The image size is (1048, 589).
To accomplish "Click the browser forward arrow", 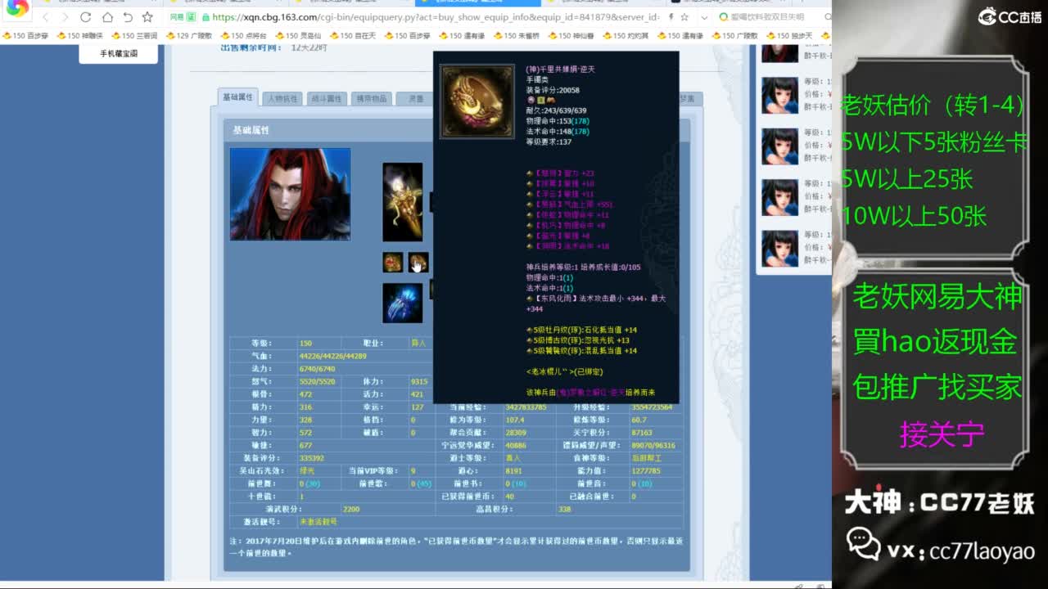I will pyautogui.click(x=65, y=16).
